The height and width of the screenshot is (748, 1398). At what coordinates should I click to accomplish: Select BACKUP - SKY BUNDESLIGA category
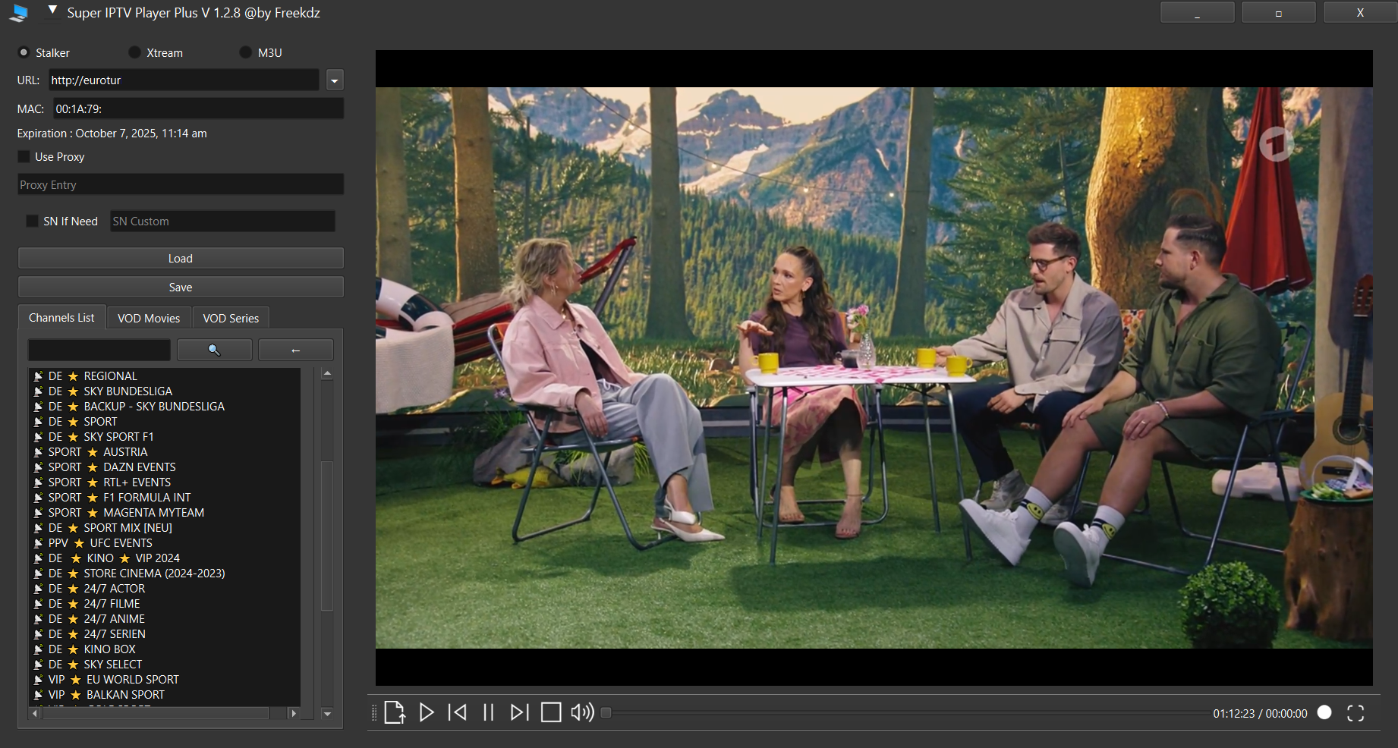(165, 406)
